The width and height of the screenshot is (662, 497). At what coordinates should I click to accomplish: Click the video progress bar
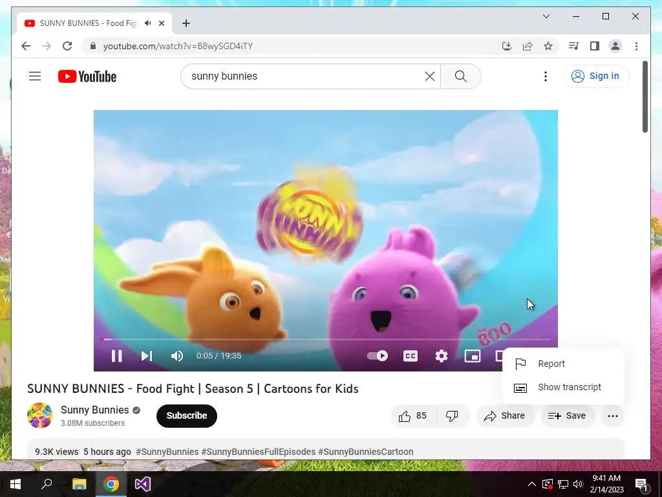326,339
